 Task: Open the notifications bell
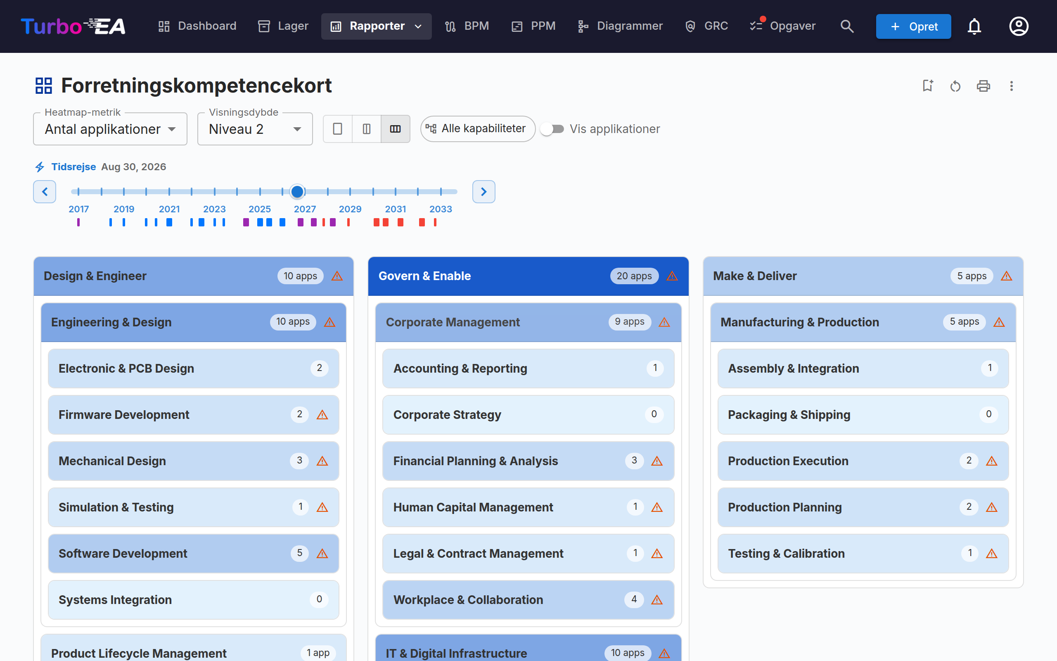(974, 26)
